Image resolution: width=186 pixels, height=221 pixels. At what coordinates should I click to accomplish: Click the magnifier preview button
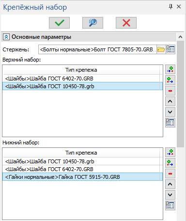coord(93,23)
